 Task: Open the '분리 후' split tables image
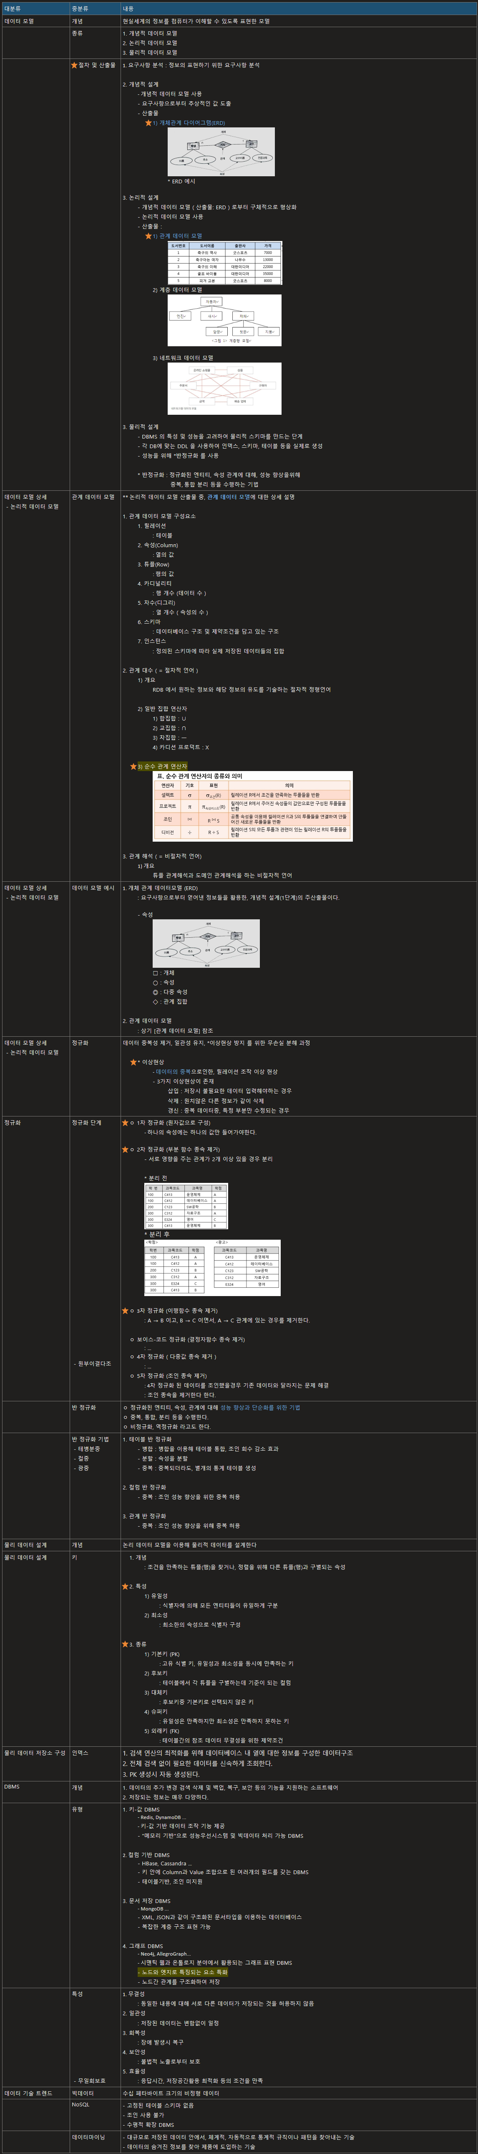[212, 1268]
